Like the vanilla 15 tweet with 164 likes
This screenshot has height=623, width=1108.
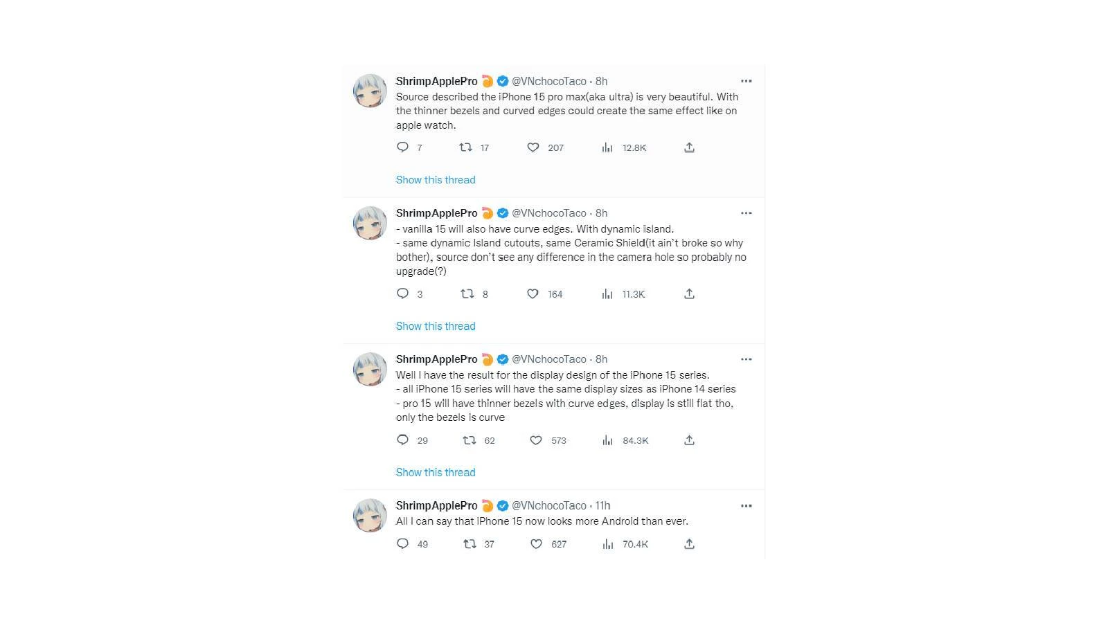coord(533,294)
